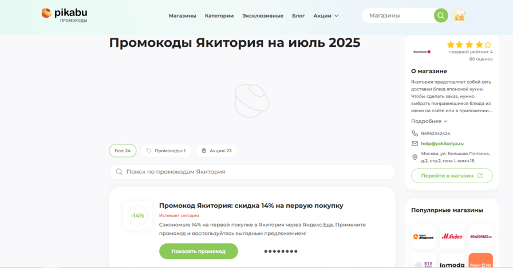
Task: Click the help@yakitoriya.ru email link
Action: point(443,143)
